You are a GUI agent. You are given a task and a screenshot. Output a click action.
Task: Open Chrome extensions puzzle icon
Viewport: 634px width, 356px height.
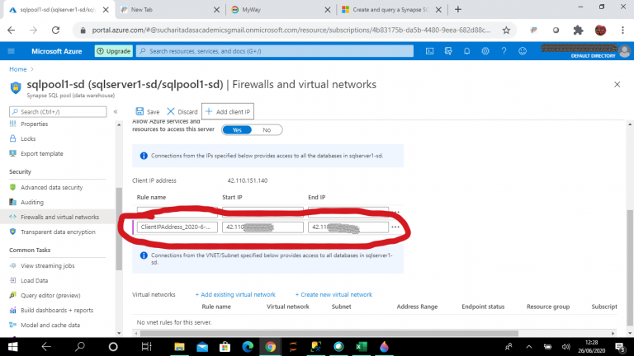click(578, 30)
